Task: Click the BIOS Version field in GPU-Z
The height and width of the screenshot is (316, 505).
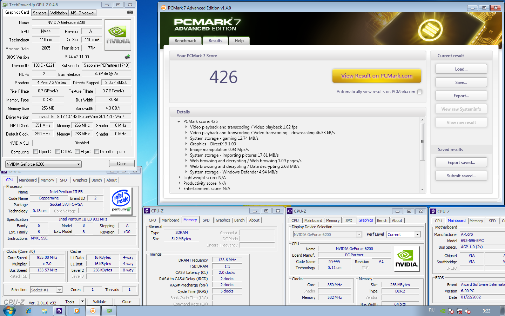Action: (77, 57)
